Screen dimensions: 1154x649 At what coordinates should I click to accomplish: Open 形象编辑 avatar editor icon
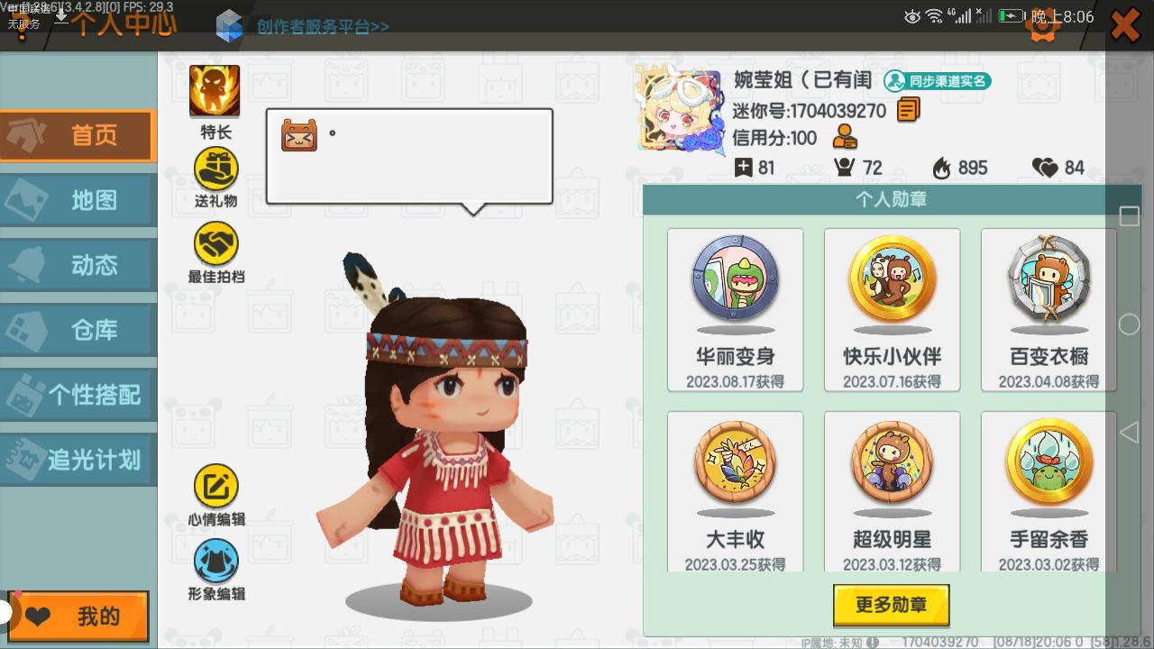(216, 561)
